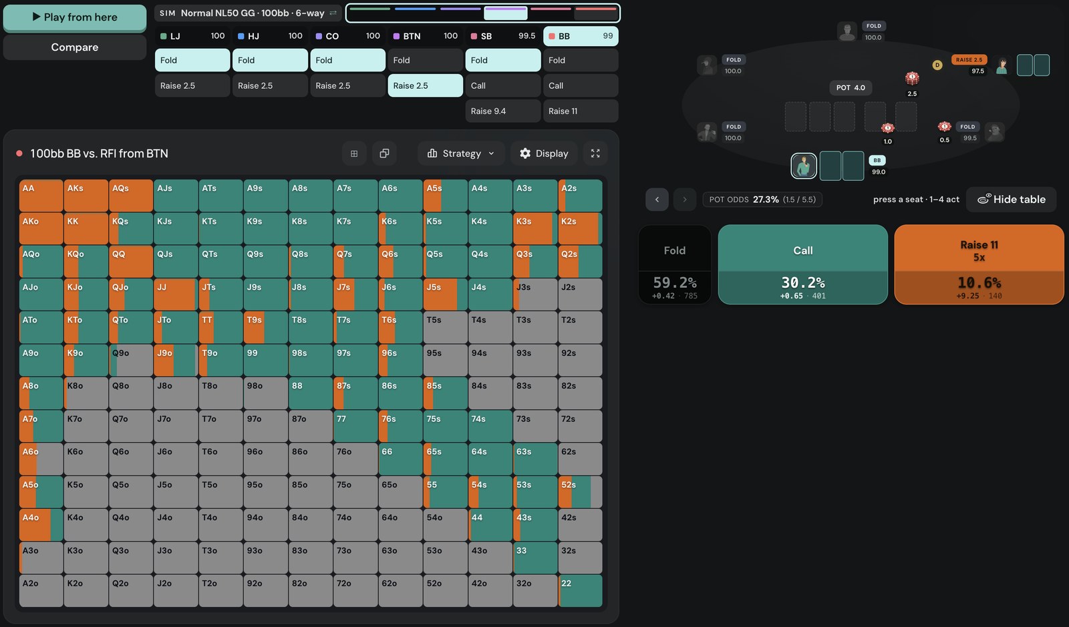This screenshot has width=1069, height=627.
Task: Select CO Raise 2.5 action
Action: click(347, 85)
